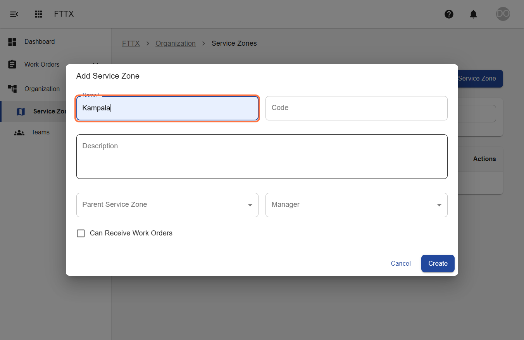Image resolution: width=524 pixels, height=340 pixels.
Task: Follow the Organization breadcrumb link
Action: (176, 43)
